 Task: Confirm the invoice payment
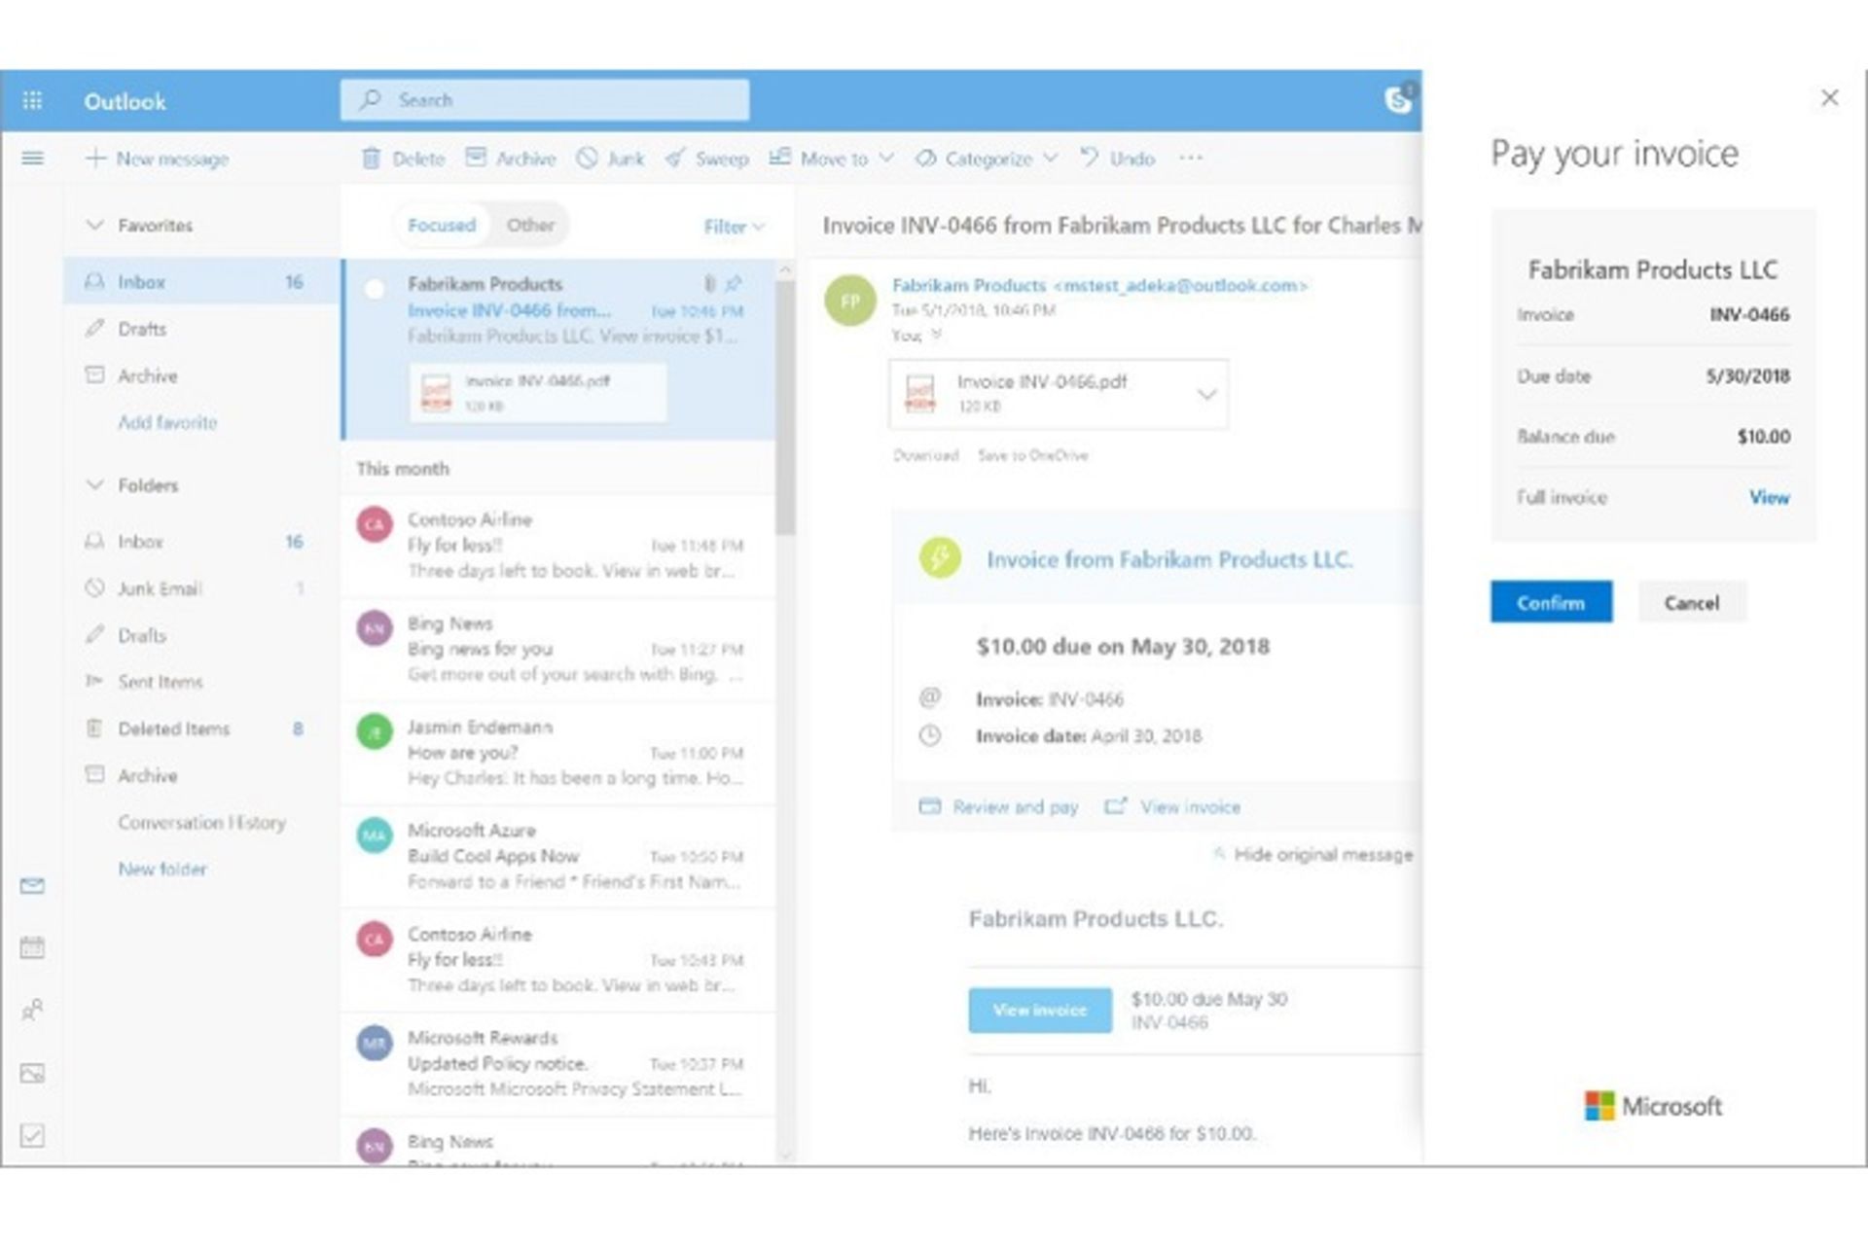[x=1551, y=602]
